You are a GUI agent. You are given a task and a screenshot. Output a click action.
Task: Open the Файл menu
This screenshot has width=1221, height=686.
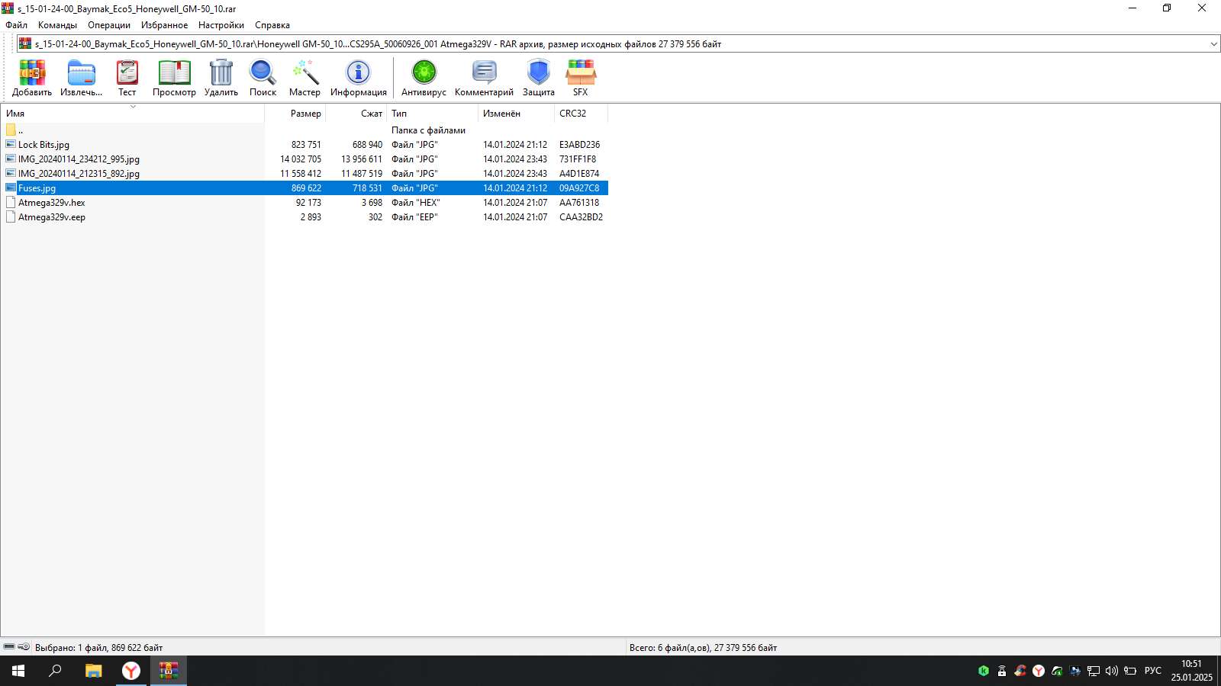pyautogui.click(x=17, y=25)
